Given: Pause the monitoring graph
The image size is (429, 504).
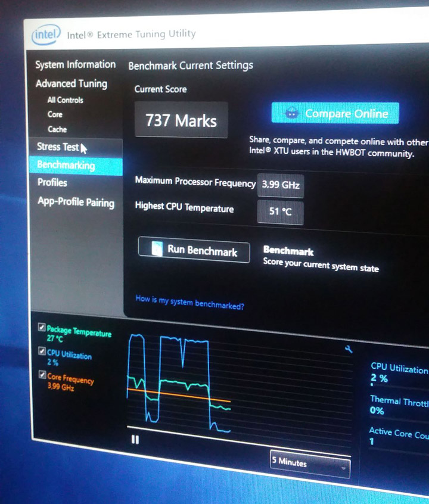Looking at the screenshot, I should [x=135, y=440].
